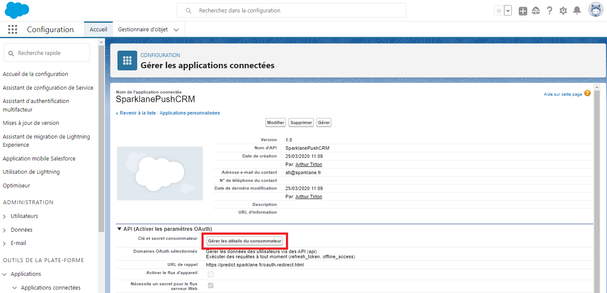
Task: Collapse the Applications tree node
Action: (4, 274)
